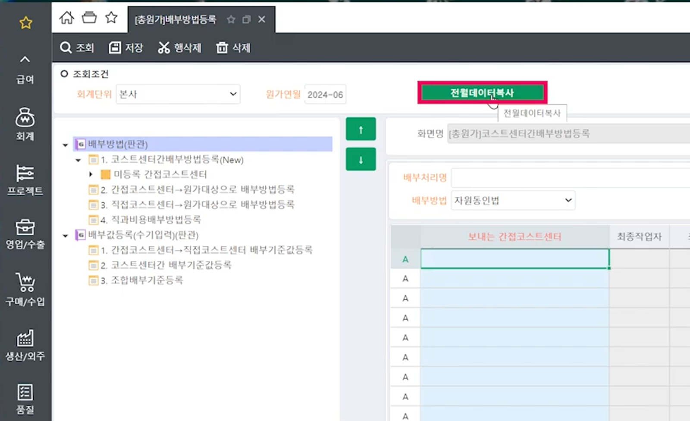Click the 삭제 trash delete button

click(x=233, y=47)
